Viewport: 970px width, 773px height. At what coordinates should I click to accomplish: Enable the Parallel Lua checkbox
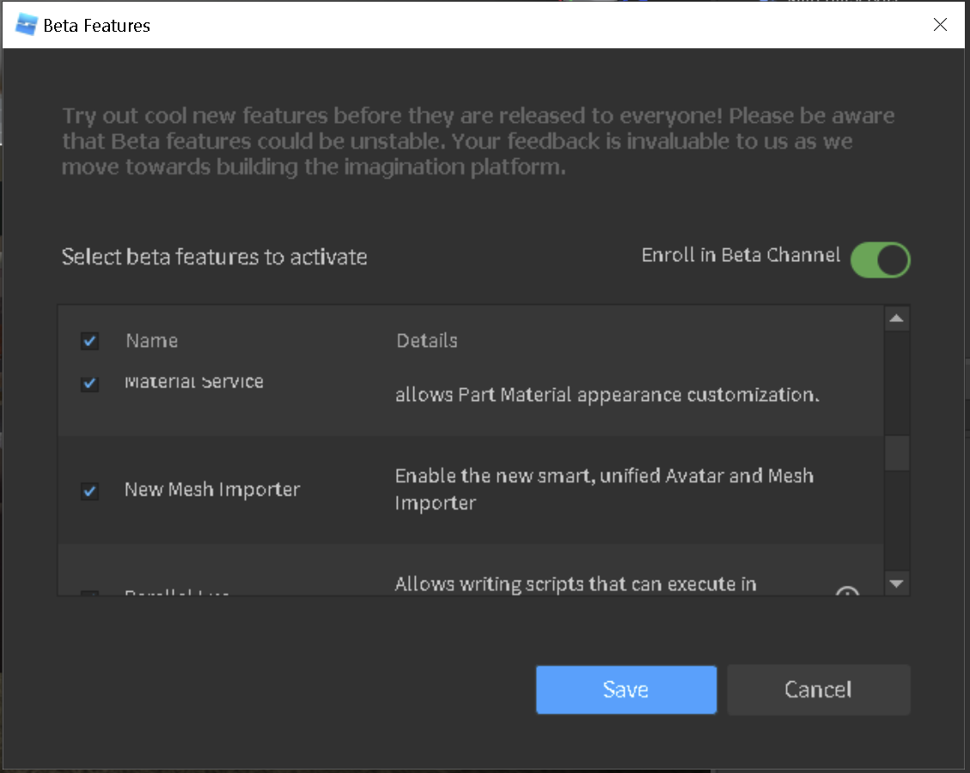89,593
